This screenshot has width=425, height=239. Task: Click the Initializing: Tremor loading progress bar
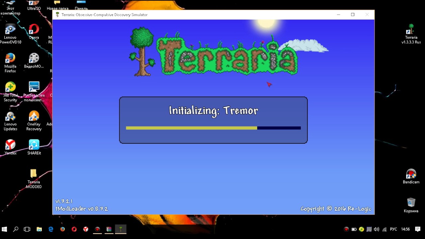pos(213,128)
